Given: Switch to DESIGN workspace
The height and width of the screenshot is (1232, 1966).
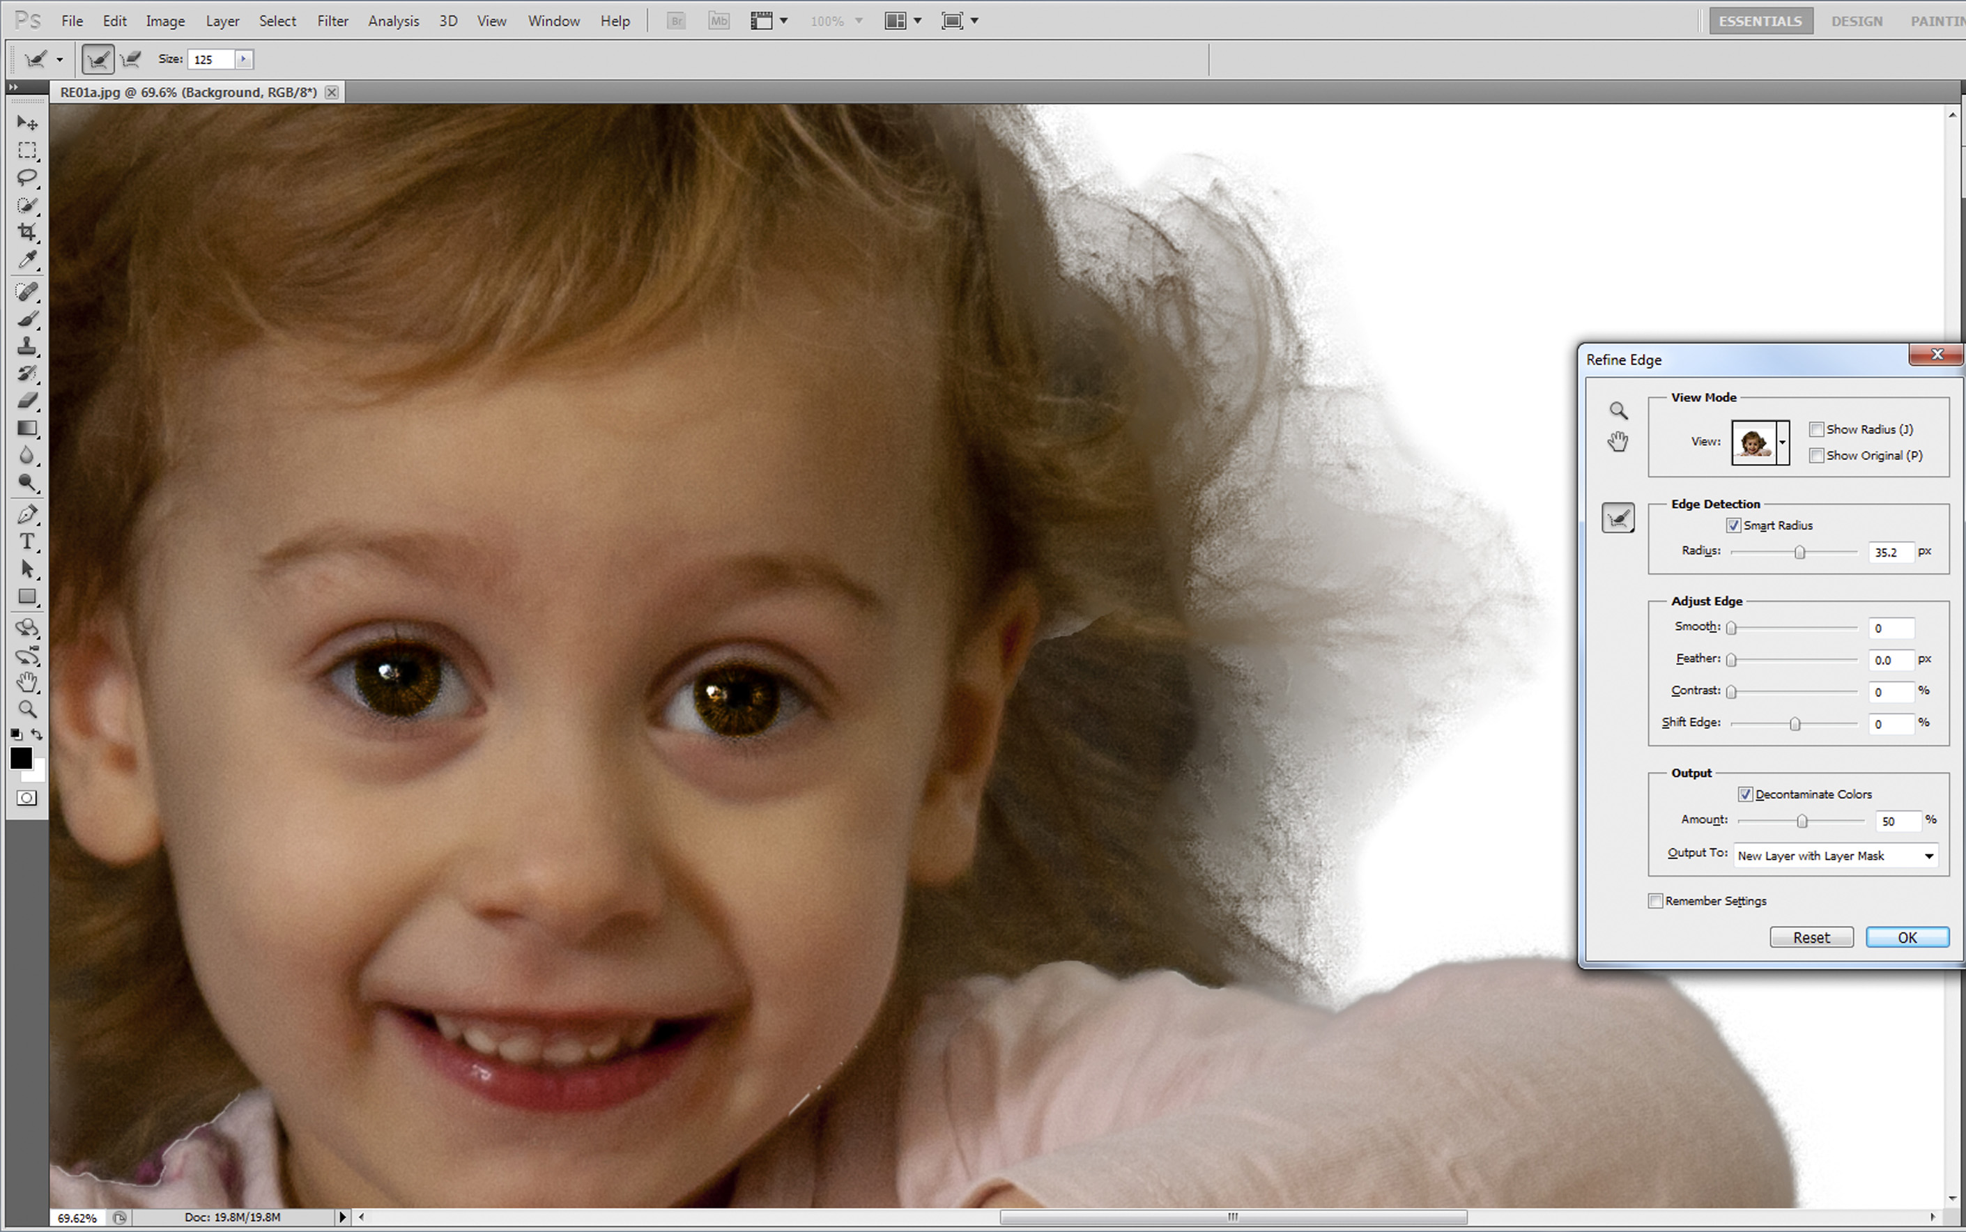Looking at the screenshot, I should coord(1857,21).
